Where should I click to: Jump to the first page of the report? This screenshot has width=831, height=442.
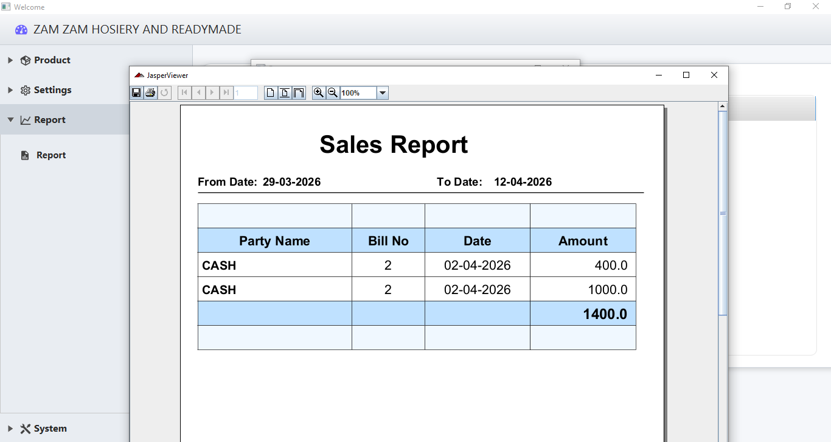click(x=184, y=93)
